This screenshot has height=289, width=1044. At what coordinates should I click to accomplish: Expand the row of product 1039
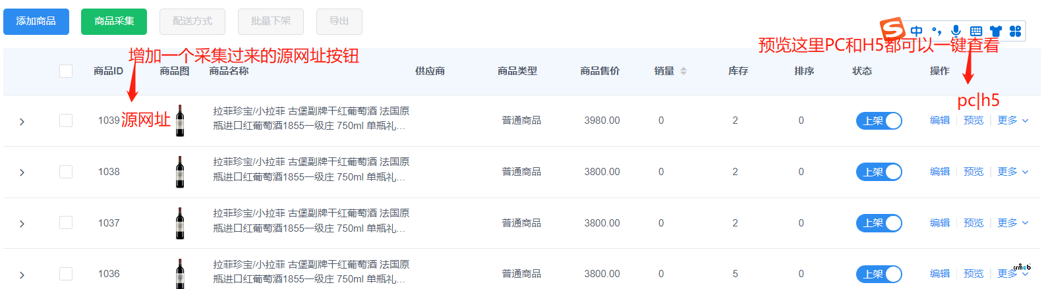click(x=22, y=122)
